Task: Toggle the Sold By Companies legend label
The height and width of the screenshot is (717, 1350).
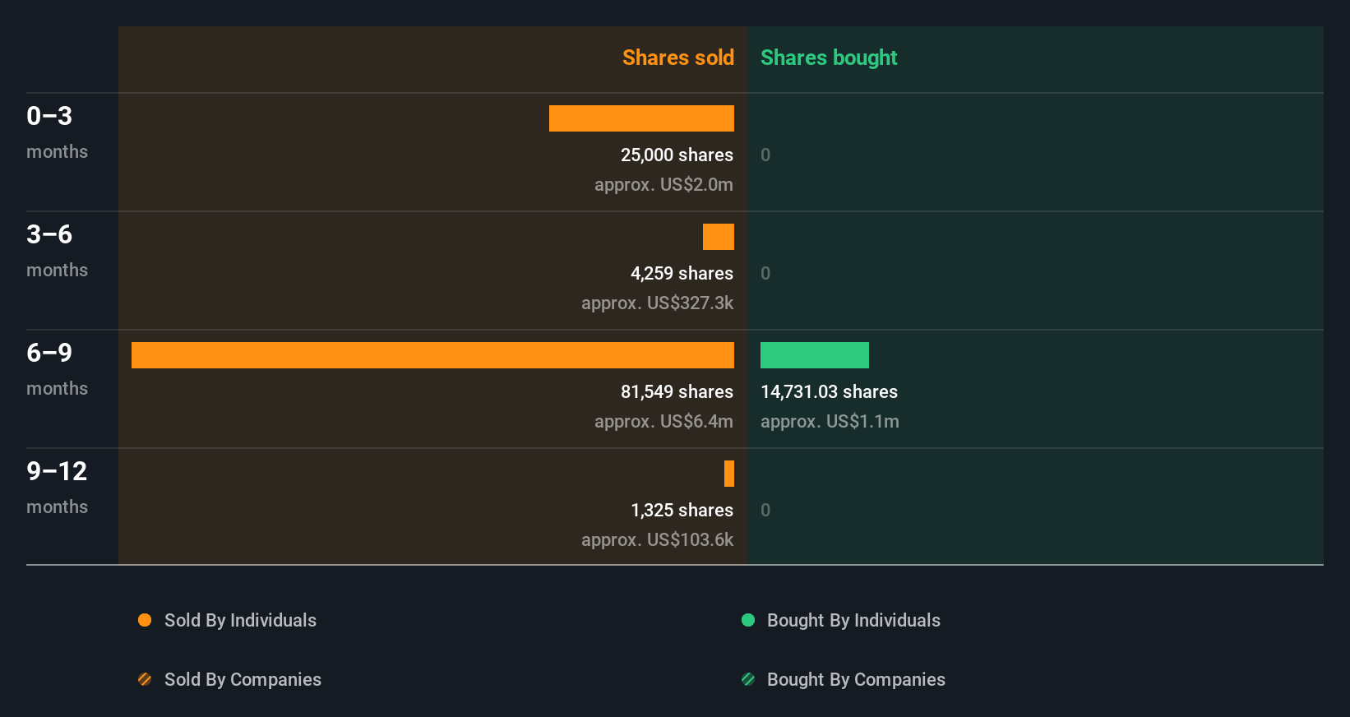Action: [243, 680]
